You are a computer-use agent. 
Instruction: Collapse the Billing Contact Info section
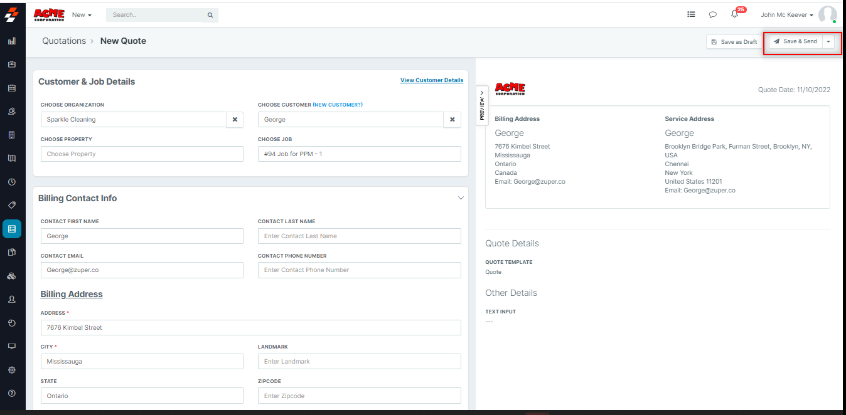[461, 198]
